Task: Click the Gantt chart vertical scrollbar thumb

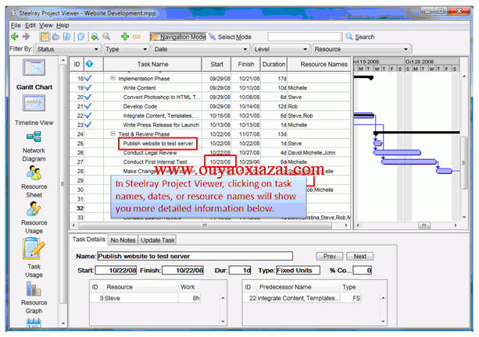Action: click(464, 163)
